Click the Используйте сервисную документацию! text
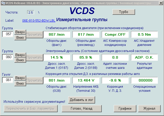 (34, 102)
